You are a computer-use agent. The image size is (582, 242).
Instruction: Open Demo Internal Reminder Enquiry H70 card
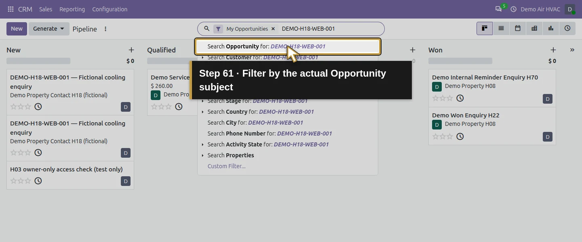[492, 88]
